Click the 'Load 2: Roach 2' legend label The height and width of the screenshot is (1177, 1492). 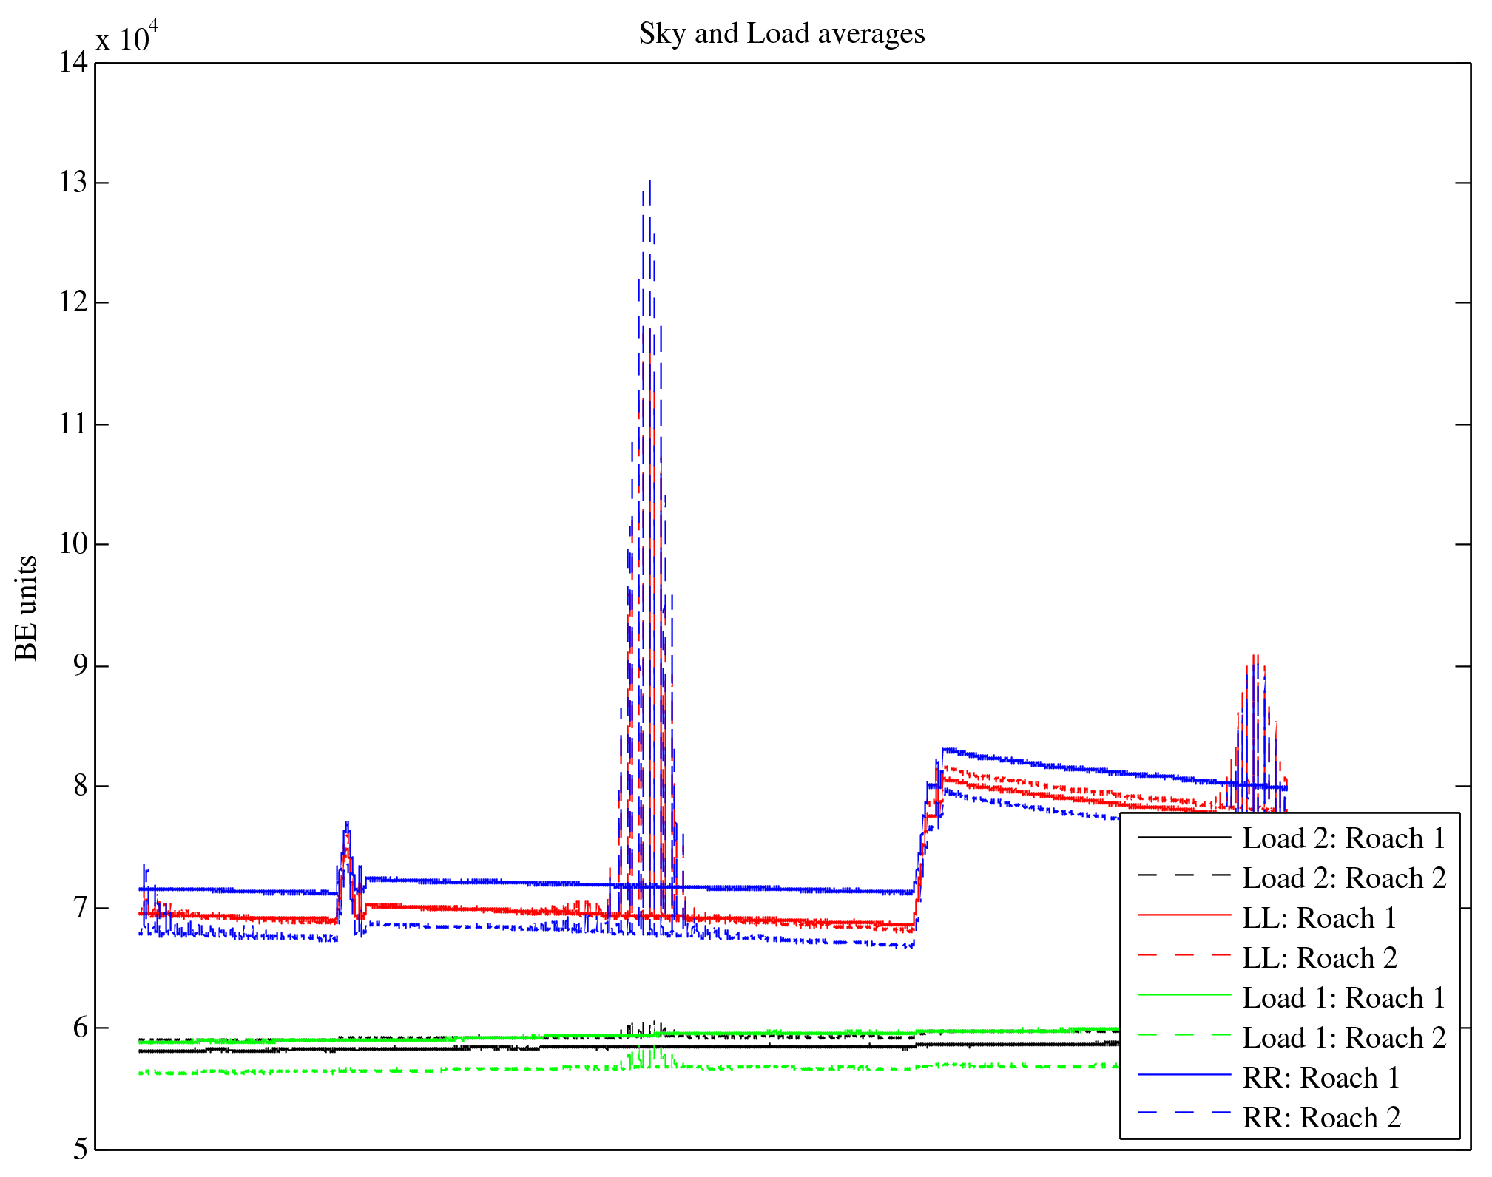point(1343,878)
